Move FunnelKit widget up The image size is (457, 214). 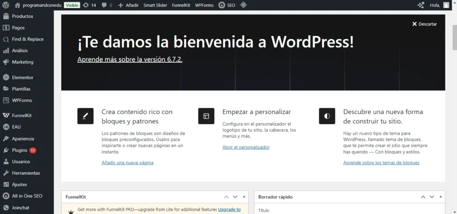tap(226, 197)
